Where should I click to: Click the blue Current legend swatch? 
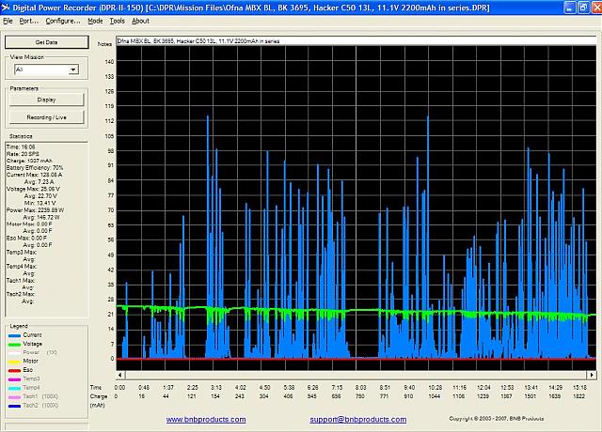(13, 334)
